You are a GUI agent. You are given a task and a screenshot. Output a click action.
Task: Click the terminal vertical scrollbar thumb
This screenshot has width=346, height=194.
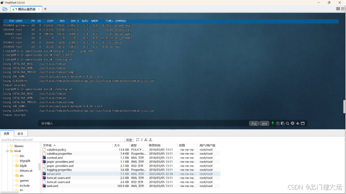click(x=344, y=107)
